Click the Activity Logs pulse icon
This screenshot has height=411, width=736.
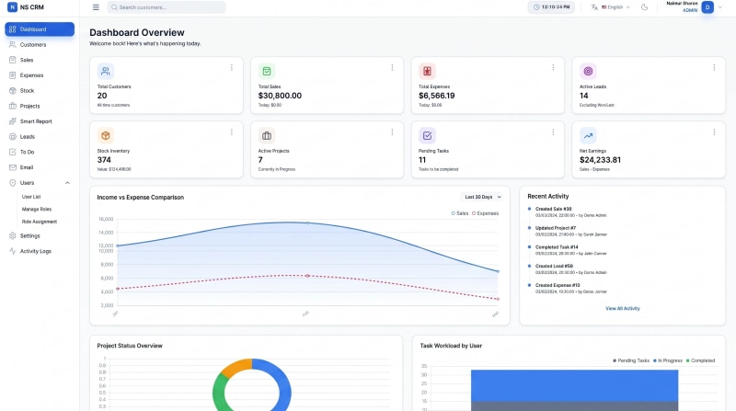[13, 251]
